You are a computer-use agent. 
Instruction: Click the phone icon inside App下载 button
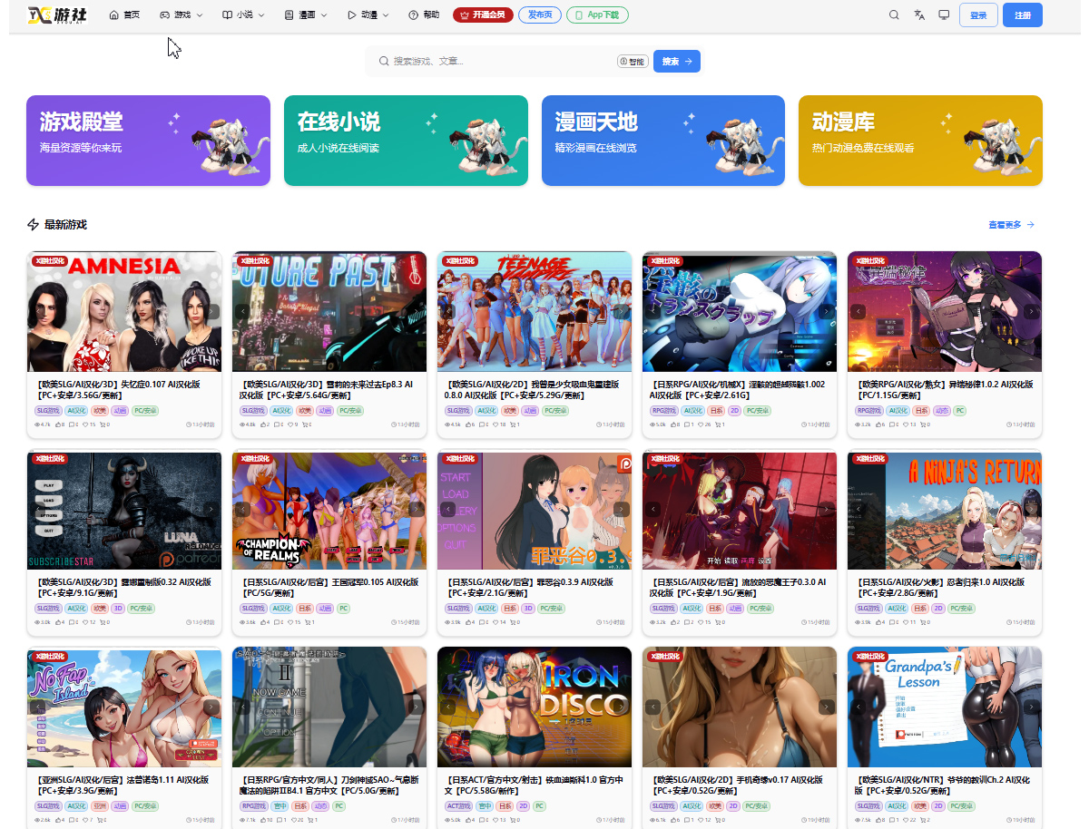click(577, 15)
